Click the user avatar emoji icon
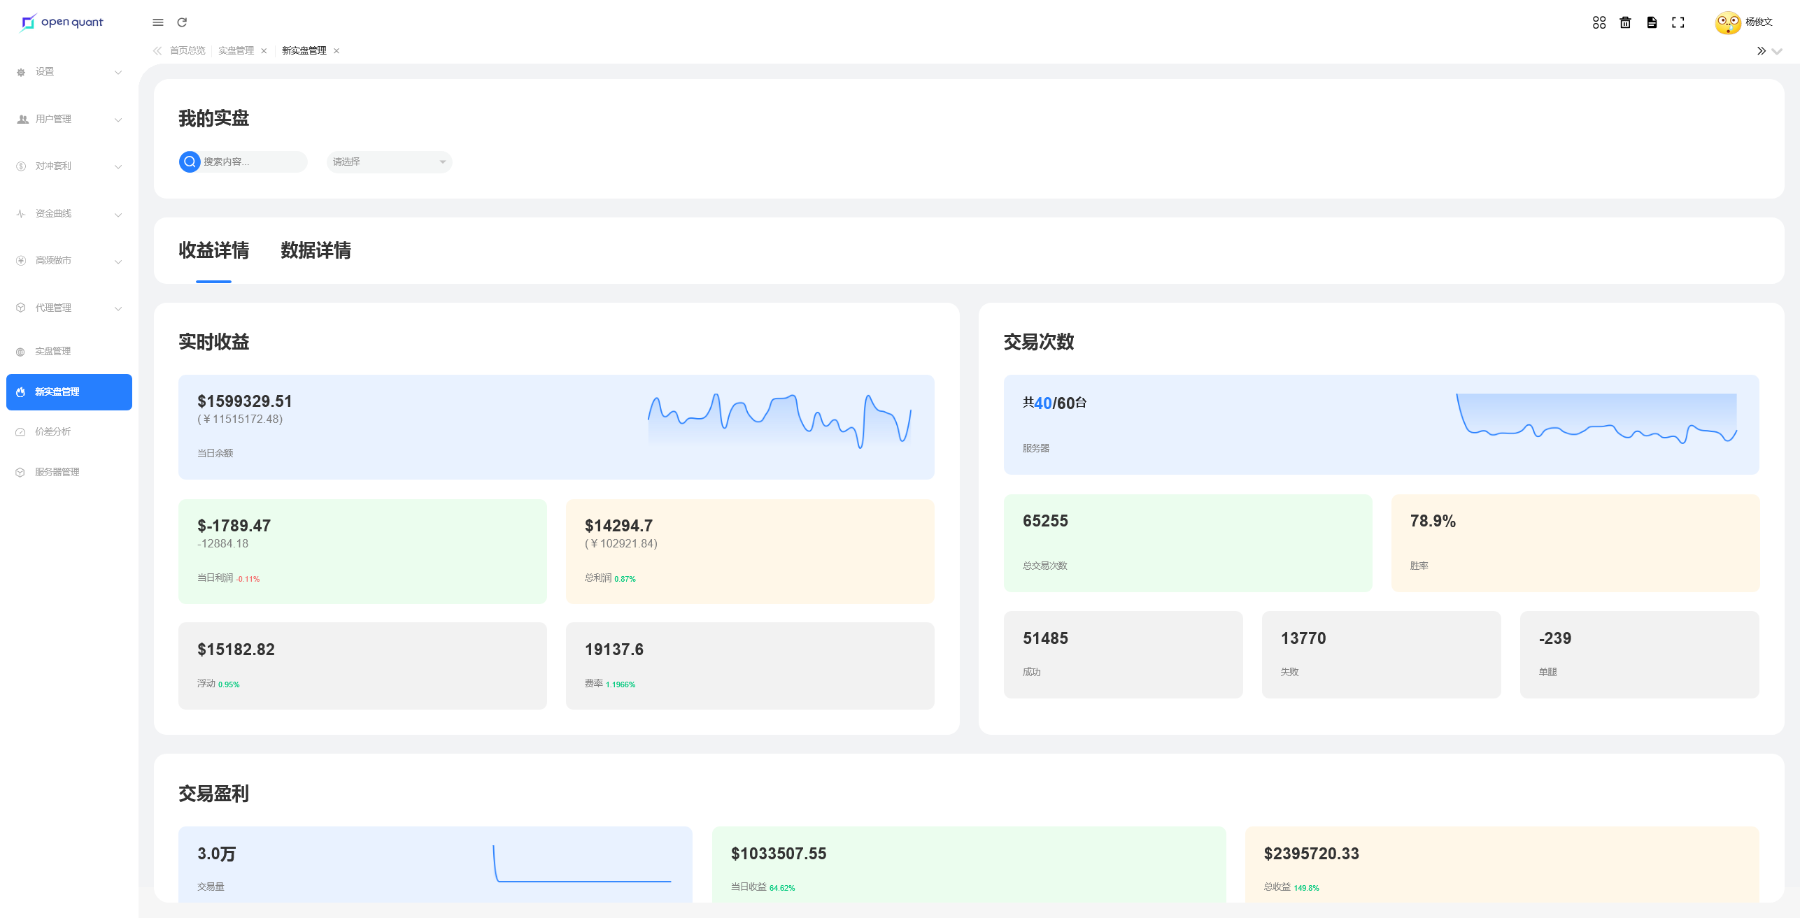Viewport: 1800px width, 918px height. [1727, 22]
